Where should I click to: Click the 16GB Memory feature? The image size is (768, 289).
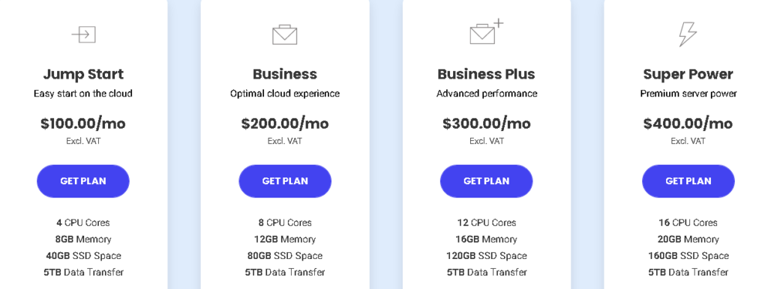pos(486,239)
